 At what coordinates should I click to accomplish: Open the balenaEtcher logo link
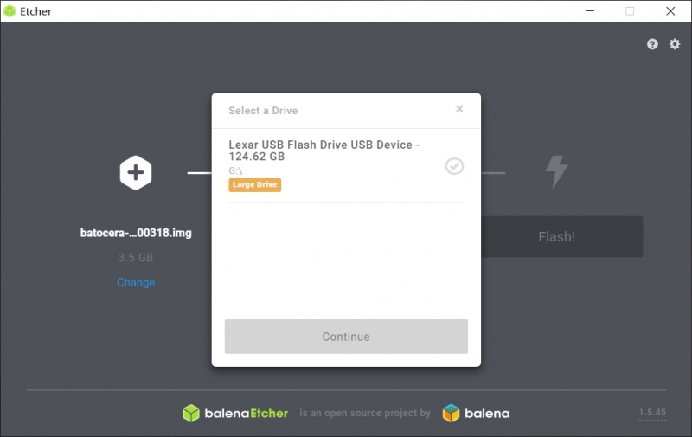pos(235,413)
